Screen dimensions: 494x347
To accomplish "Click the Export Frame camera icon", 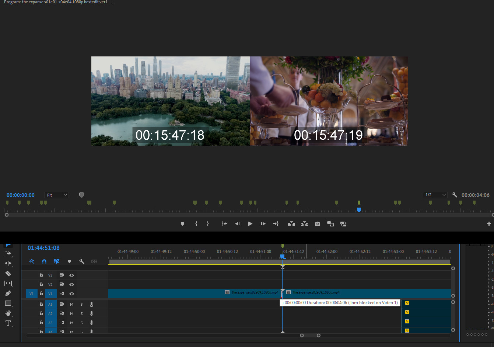I will [x=317, y=224].
